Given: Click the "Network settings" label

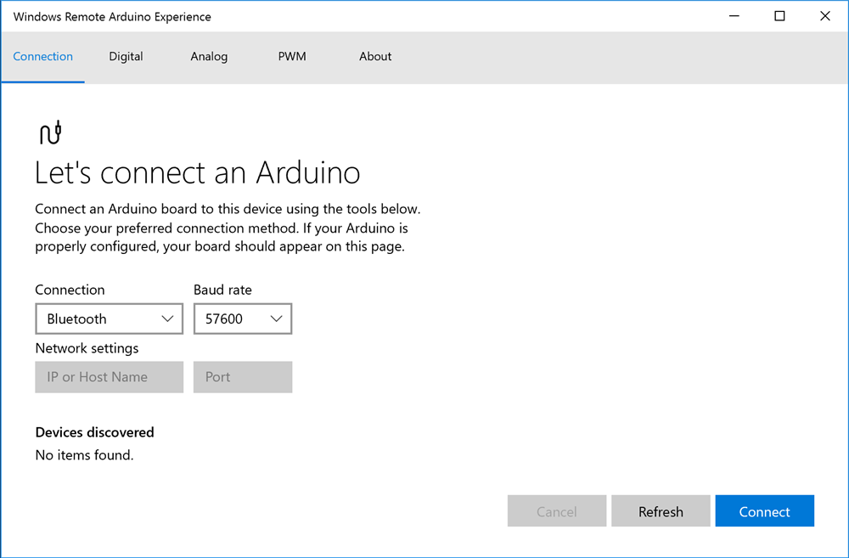Looking at the screenshot, I should point(87,348).
